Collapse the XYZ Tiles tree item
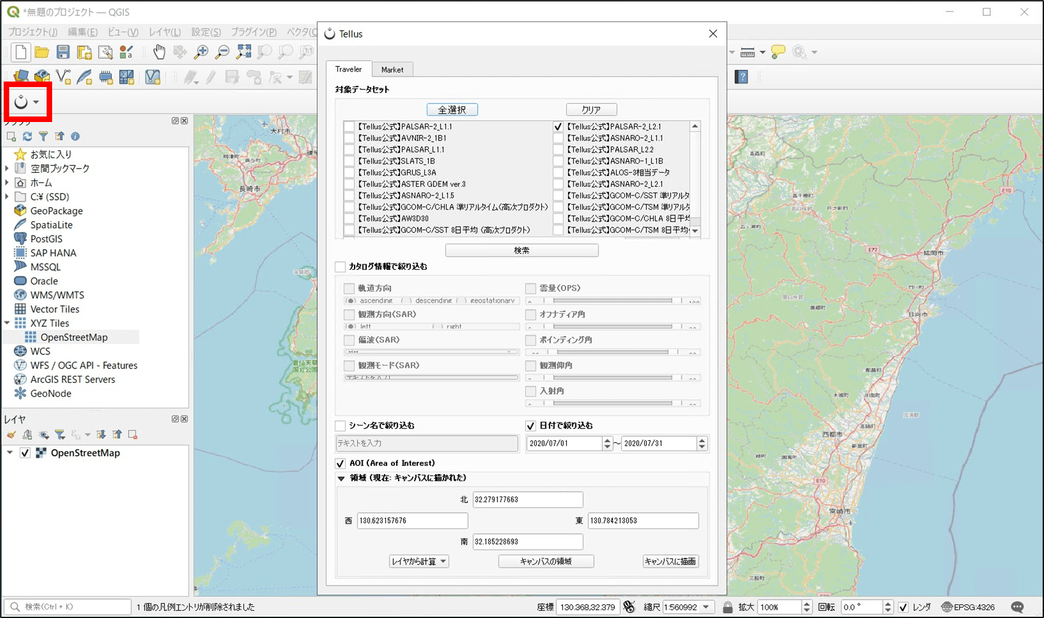1044x618 pixels. (x=7, y=323)
